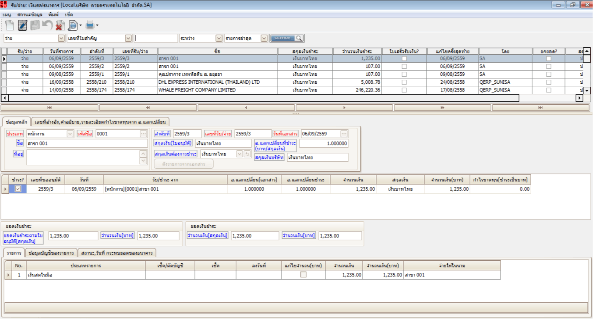Toggle receipt checkbox for คุณปราการ row
The width and height of the screenshot is (593, 319).
404,74
